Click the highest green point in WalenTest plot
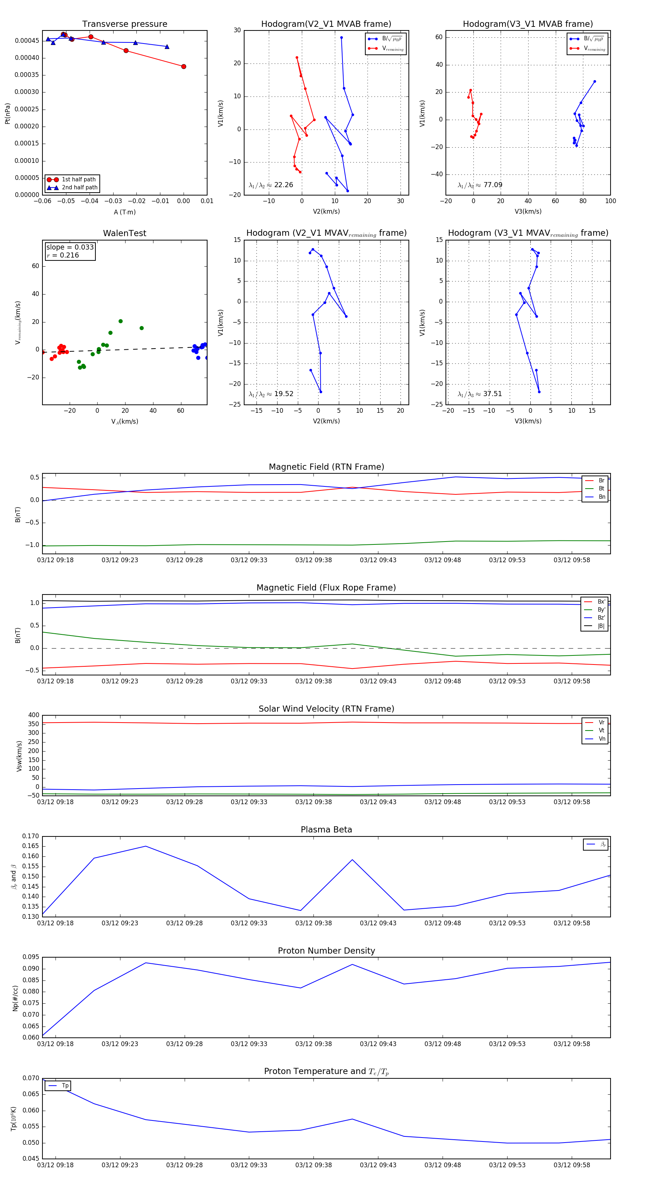Image resolution: width=653 pixels, height=1197 pixels. [120, 321]
